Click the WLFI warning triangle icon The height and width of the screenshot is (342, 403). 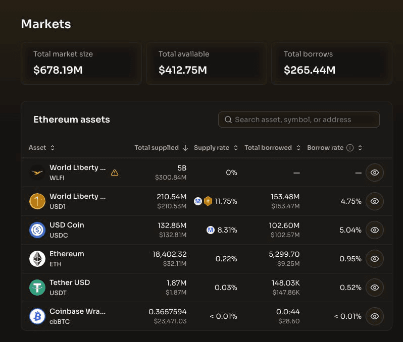tap(115, 173)
